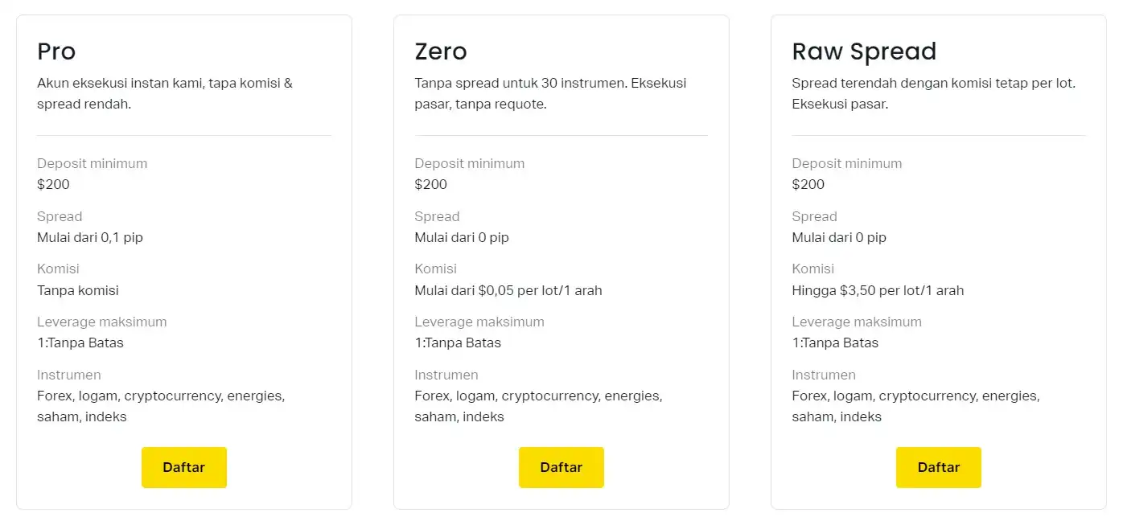Screen dimensions: 1123x525
Task: Select the Pro account heading
Action: [x=56, y=51]
